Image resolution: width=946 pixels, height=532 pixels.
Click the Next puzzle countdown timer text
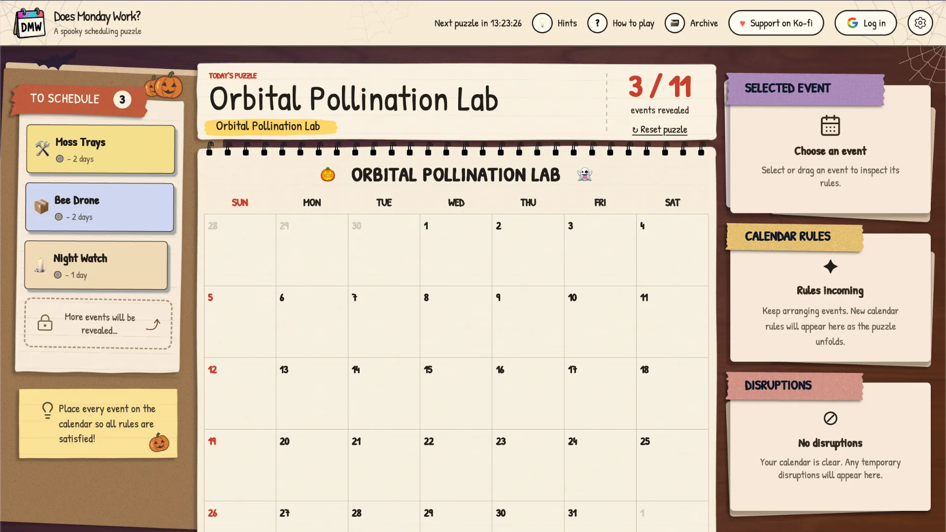pyautogui.click(x=477, y=23)
